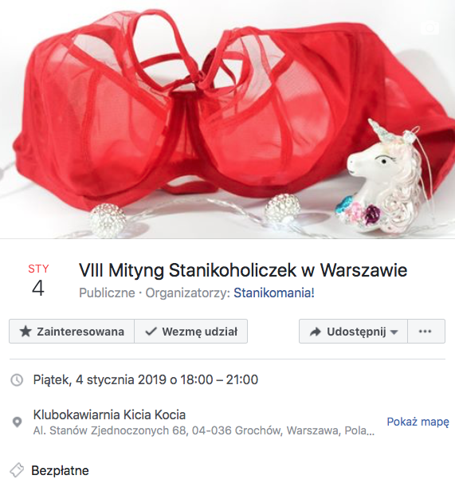Open the three-dots more options menu
Viewport: 455px width, 491px height.
426,332
